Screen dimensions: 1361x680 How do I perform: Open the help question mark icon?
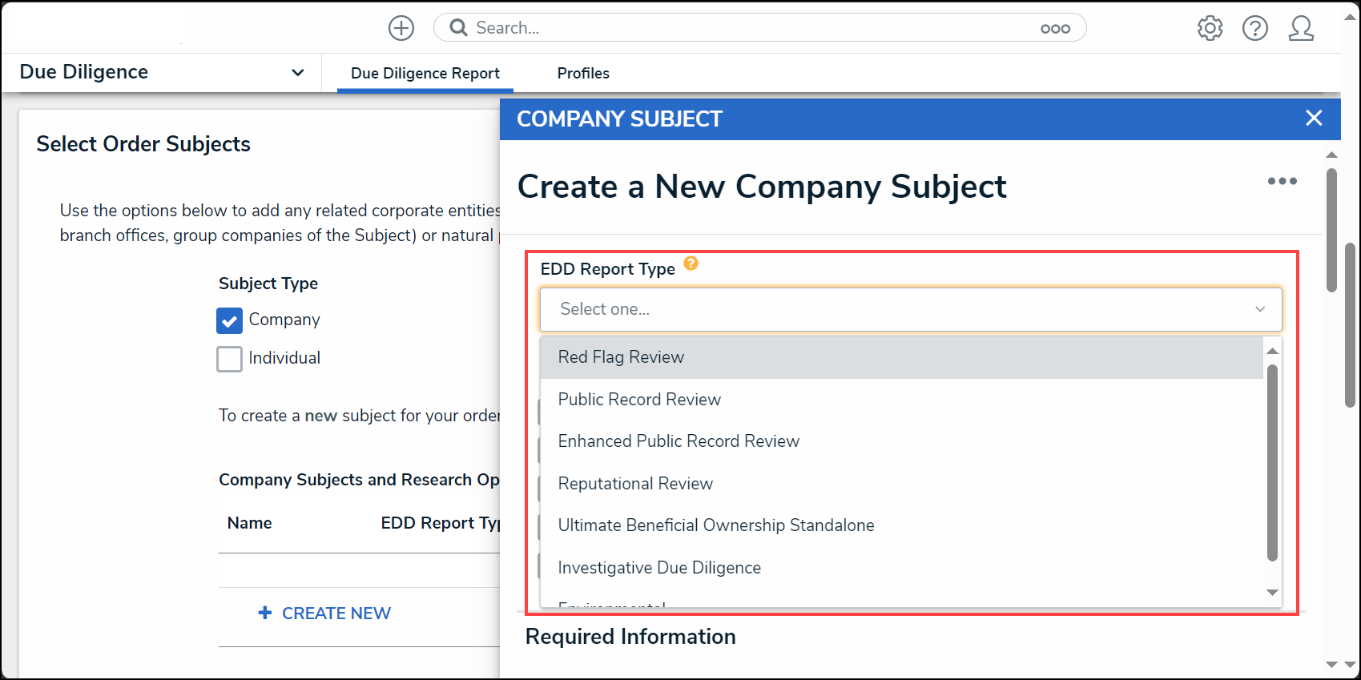[x=1255, y=28]
